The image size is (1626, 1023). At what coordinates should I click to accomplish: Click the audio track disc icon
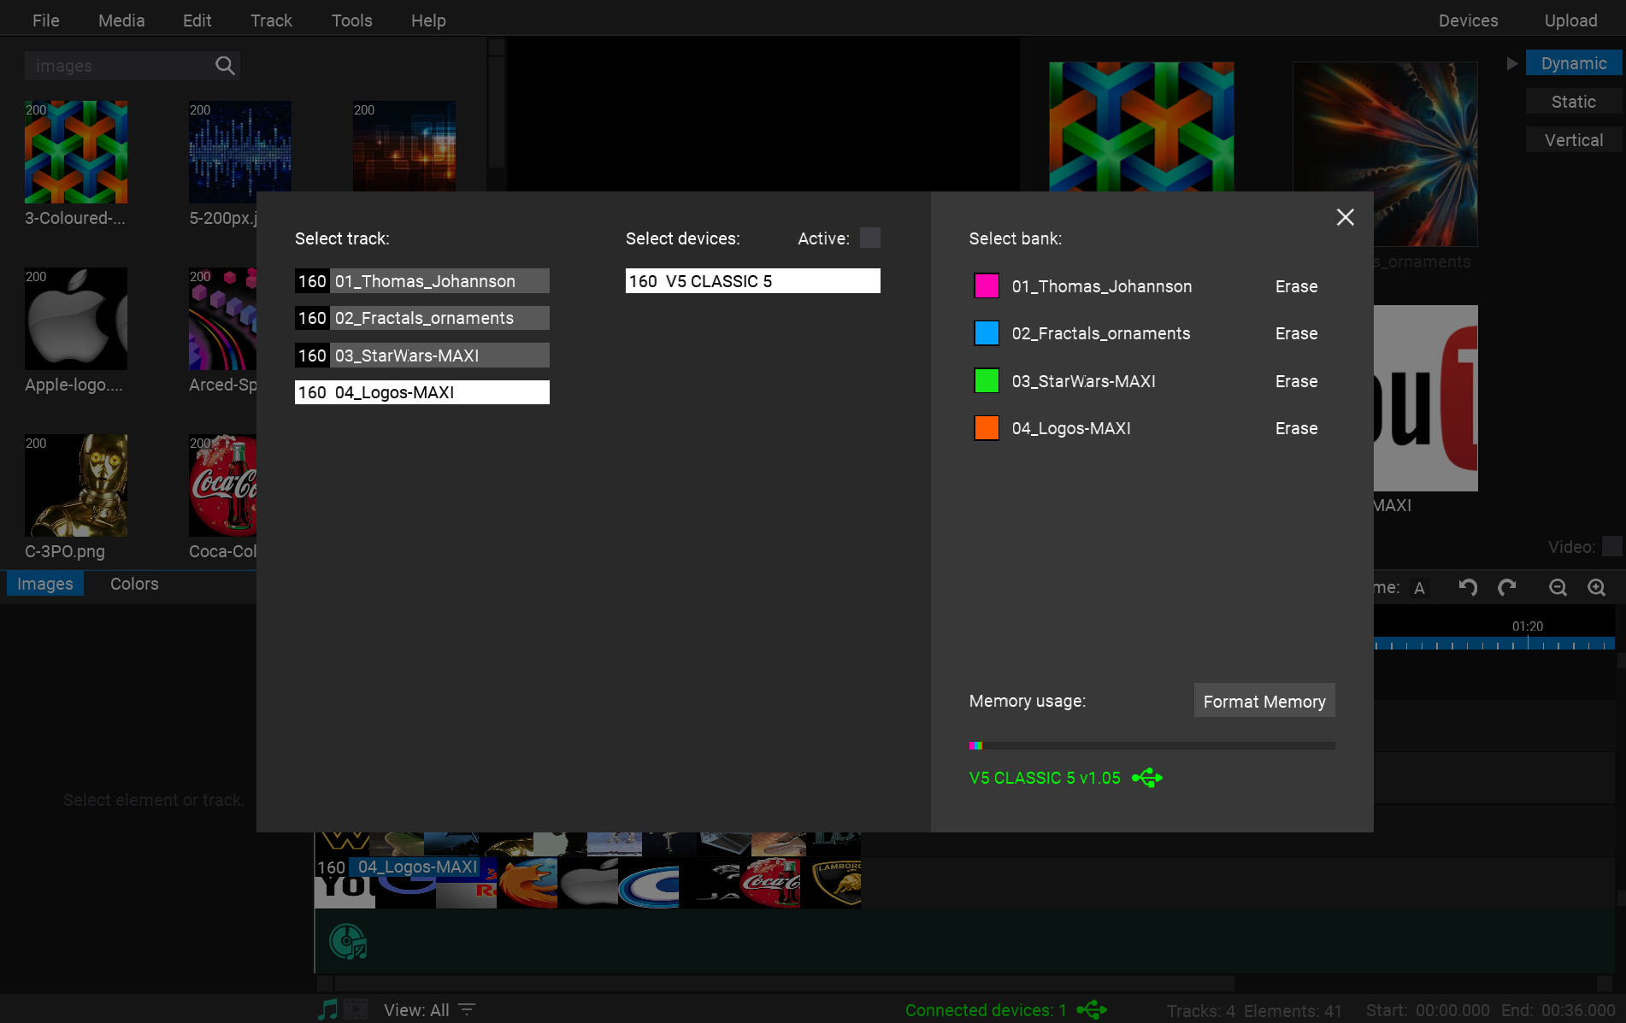348,942
